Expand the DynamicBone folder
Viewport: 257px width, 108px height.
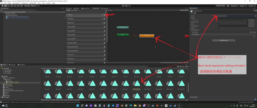2,86
